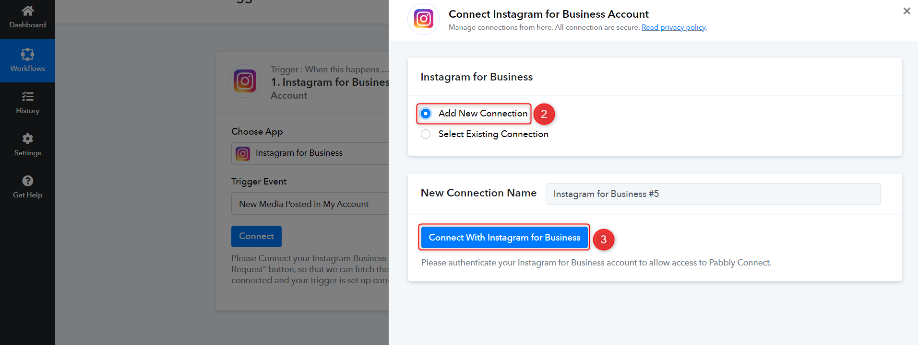918x345 pixels.
Task: Go to Workflows menu label
Action: [x=28, y=69]
